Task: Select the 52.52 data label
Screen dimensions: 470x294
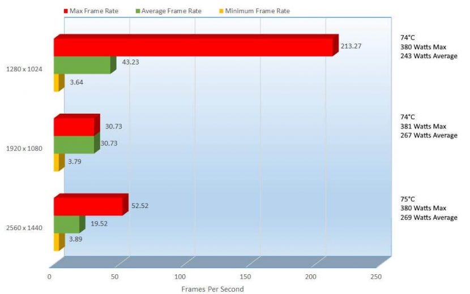Action: [140, 206]
